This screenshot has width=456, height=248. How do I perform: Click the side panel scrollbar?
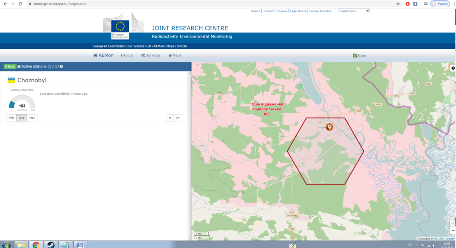tap(190, 156)
